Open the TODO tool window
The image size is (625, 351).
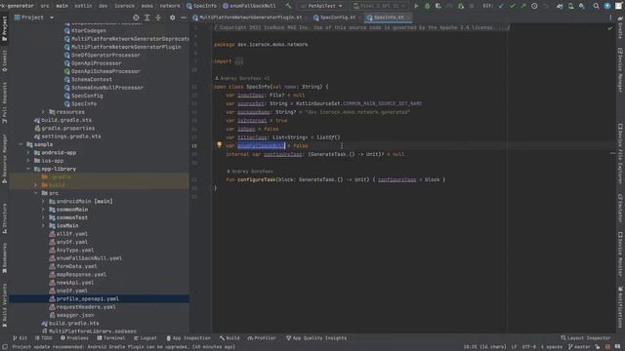(43, 338)
